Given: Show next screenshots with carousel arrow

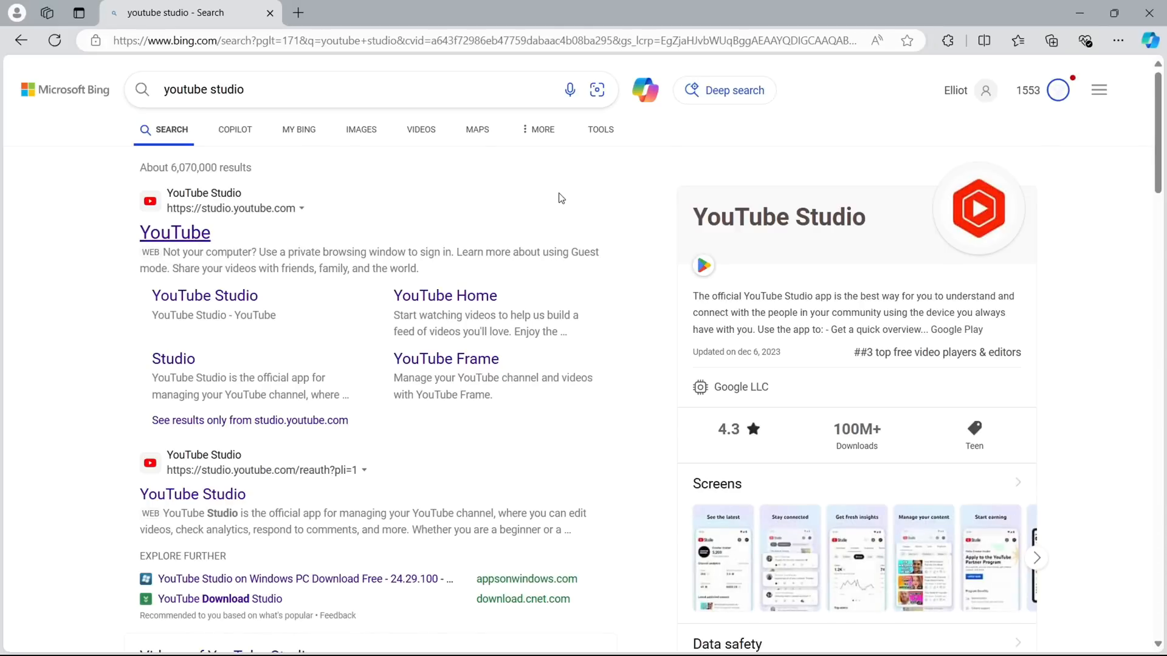Looking at the screenshot, I should pyautogui.click(x=1037, y=558).
